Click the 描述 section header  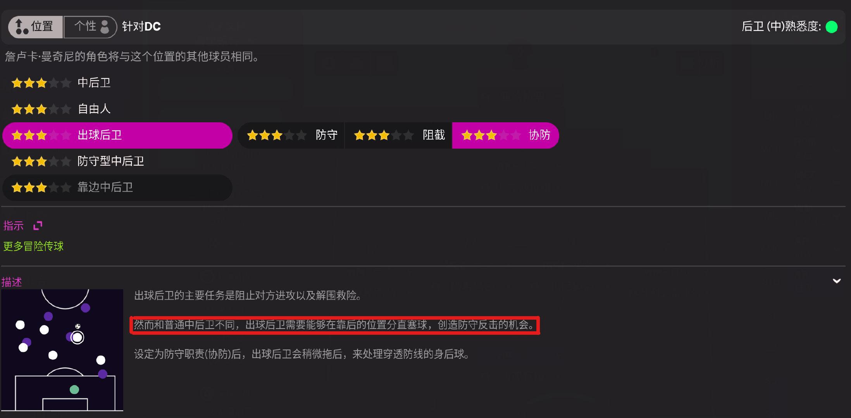pyautogui.click(x=12, y=282)
